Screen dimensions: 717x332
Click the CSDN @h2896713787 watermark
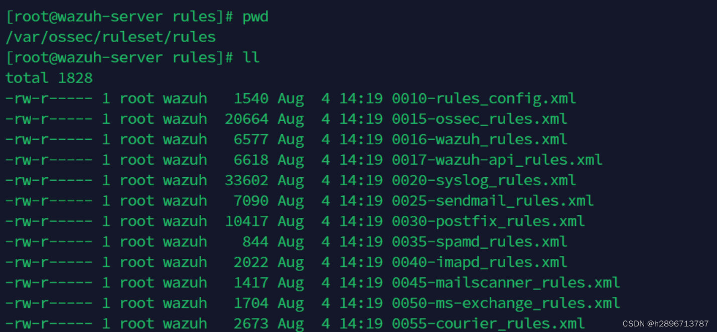click(x=665, y=324)
